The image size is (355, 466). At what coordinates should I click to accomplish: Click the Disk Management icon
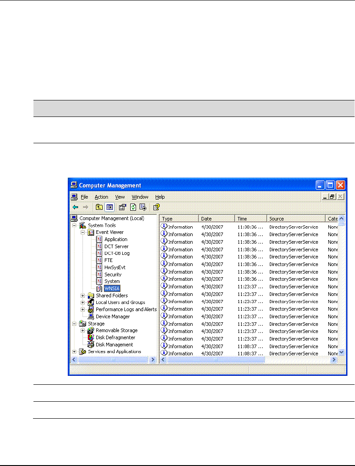click(x=91, y=345)
